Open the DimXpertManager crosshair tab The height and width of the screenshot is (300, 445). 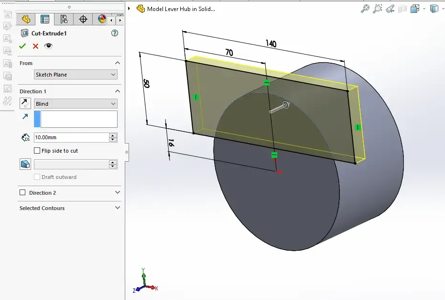click(83, 19)
